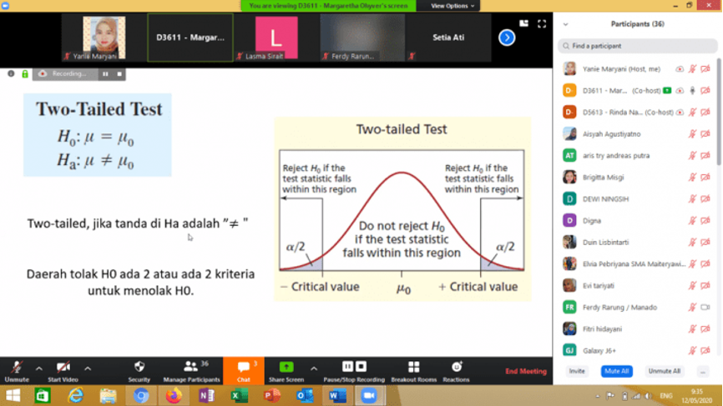Image resolution: width=723 pixels, height=406 pixels.
Task: Toggle Start Video camera button
Action: 63,368
